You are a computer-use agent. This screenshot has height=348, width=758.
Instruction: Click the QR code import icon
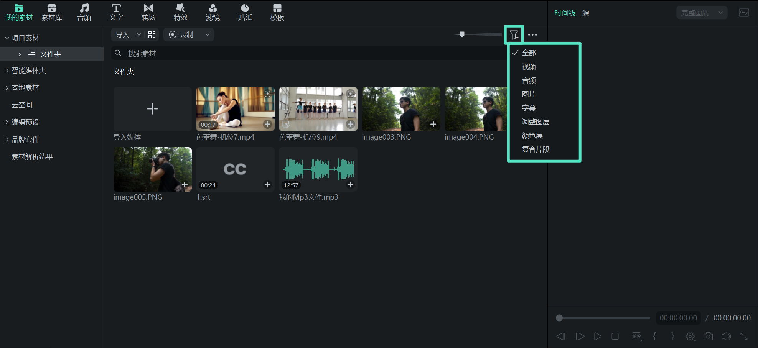(152, 34)
